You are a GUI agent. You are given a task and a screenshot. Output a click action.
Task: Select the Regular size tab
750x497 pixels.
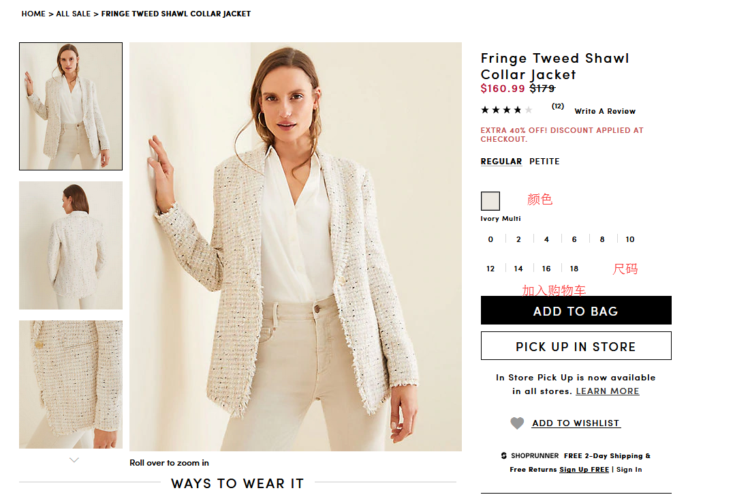[x=501, y=162]
